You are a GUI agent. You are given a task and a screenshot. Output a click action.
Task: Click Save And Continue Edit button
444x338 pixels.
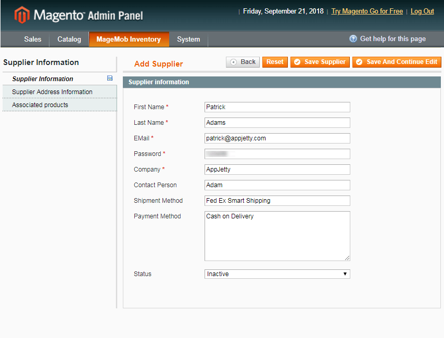point(397,62)
